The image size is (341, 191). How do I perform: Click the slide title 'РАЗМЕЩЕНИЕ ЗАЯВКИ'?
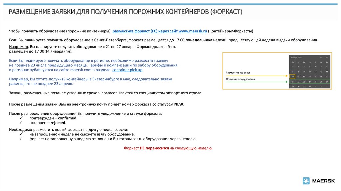click(x=42, y=12)
